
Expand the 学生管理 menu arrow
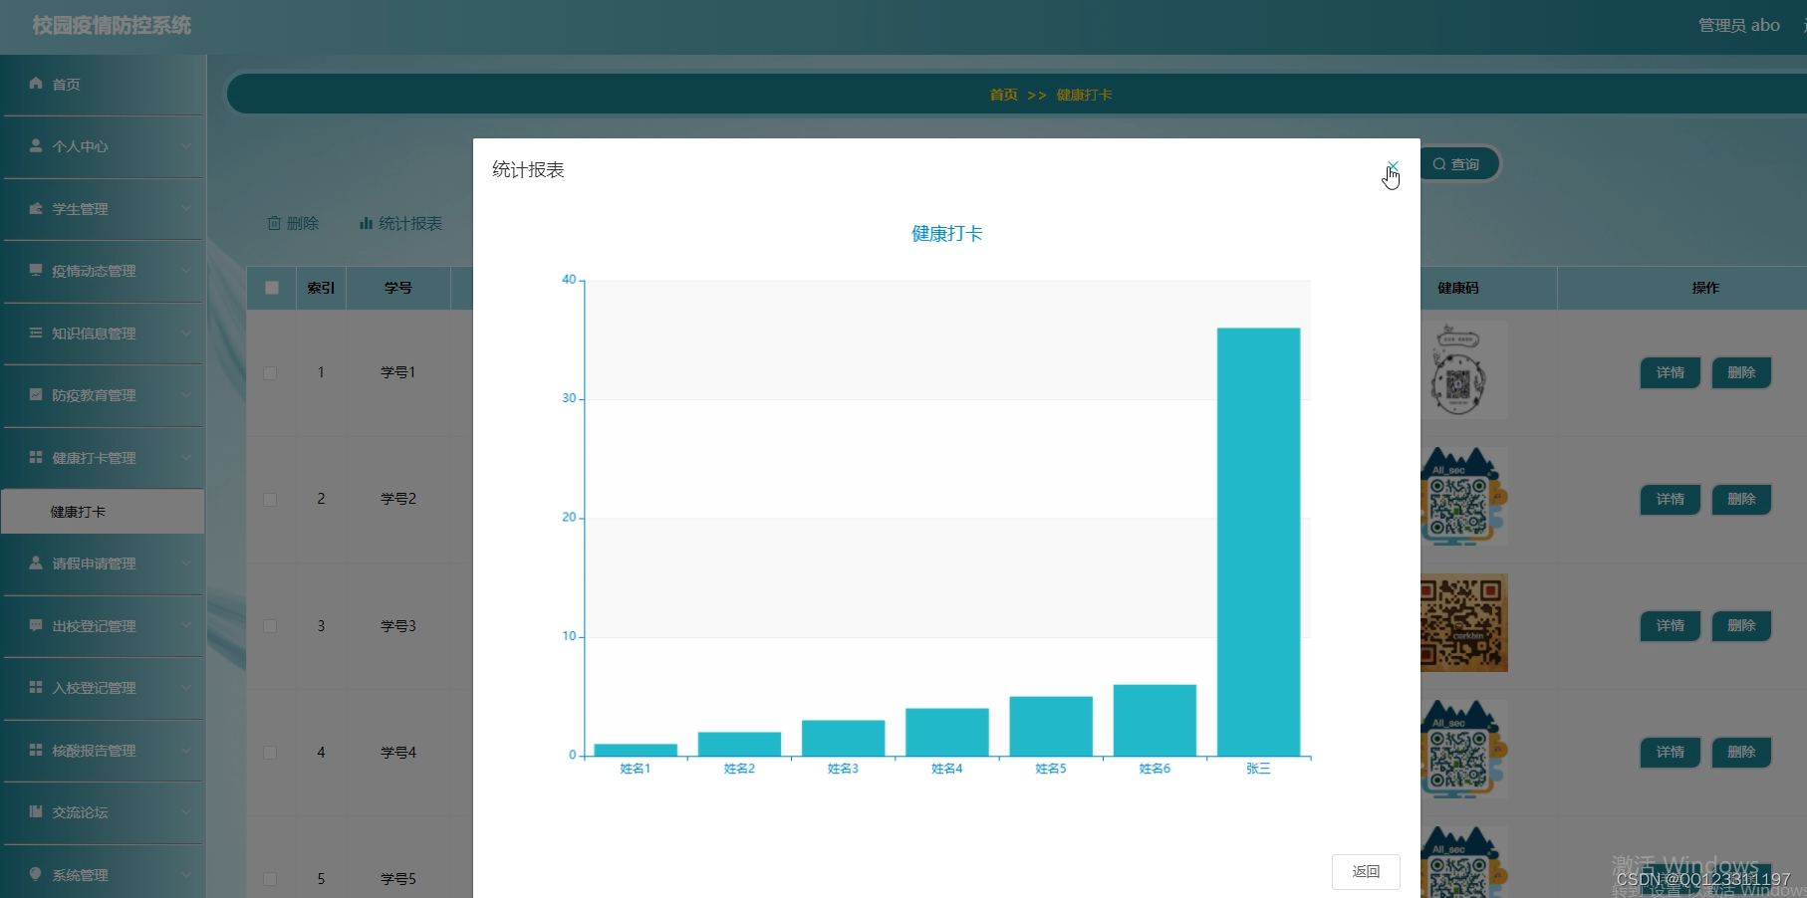[186, 208]
